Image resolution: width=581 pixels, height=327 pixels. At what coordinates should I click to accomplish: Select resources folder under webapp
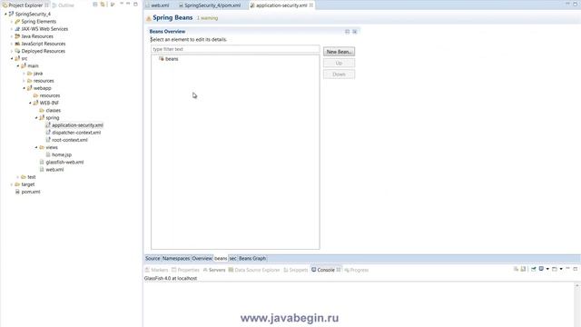pos(50,95)
